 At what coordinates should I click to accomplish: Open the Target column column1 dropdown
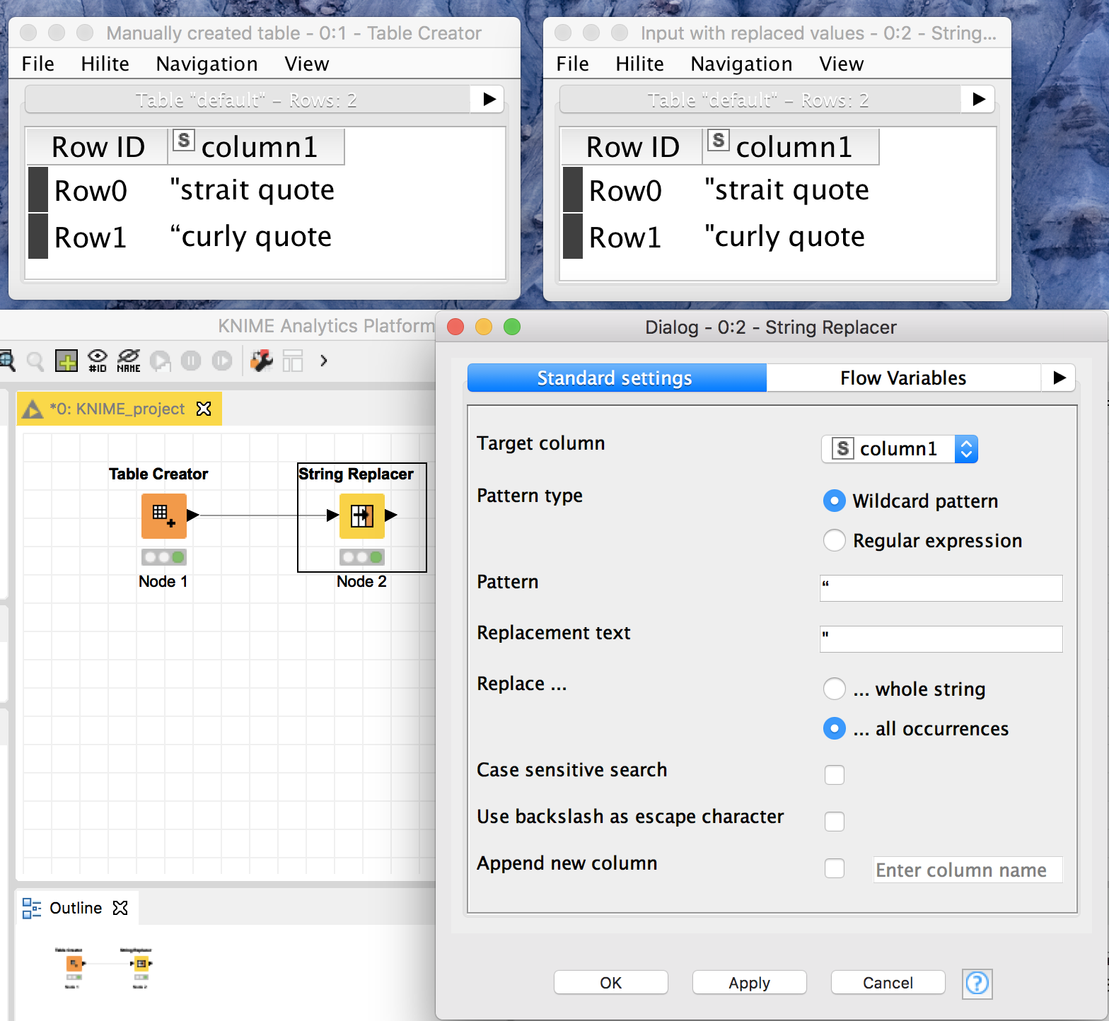click(900, 449)
